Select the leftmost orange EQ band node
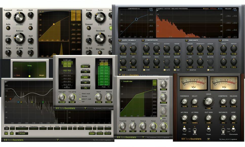This screenshot has height=147, width=245. click(x=10, y=99)
